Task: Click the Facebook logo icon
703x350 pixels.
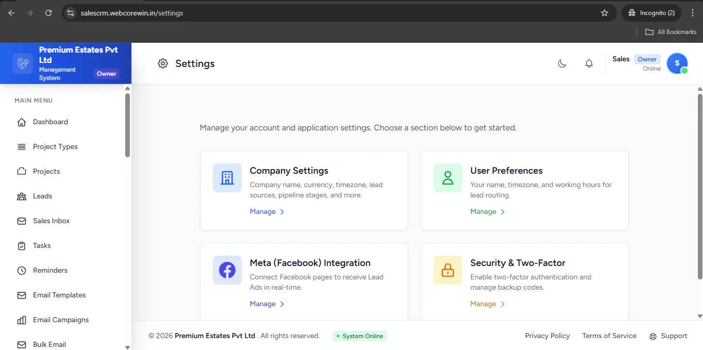Action: point(227,270)
